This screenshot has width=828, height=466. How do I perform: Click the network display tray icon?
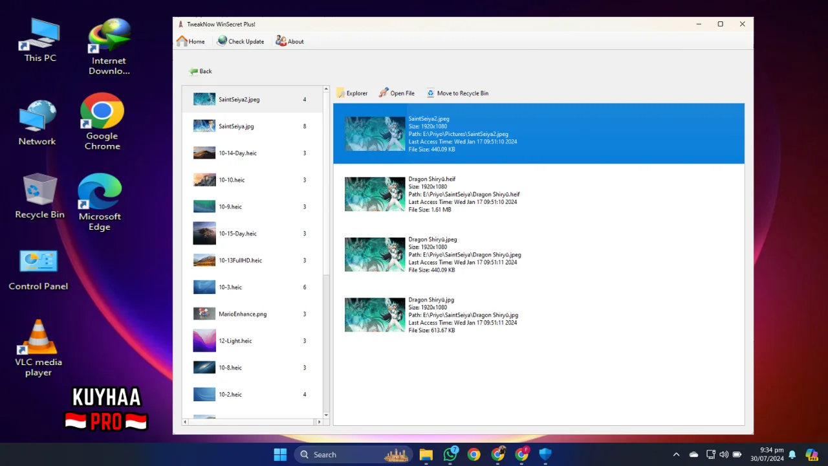710,454
